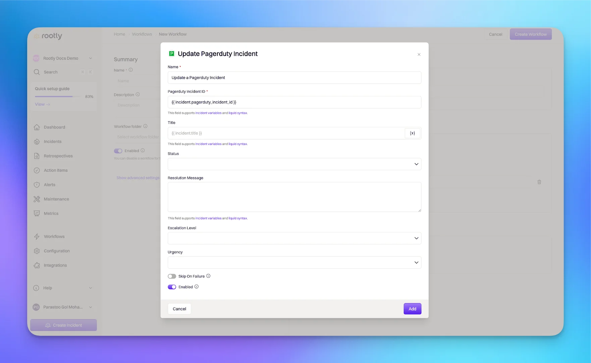
Task: Open Configuration settings from the sidebar
Action: [x=57, y=251]
